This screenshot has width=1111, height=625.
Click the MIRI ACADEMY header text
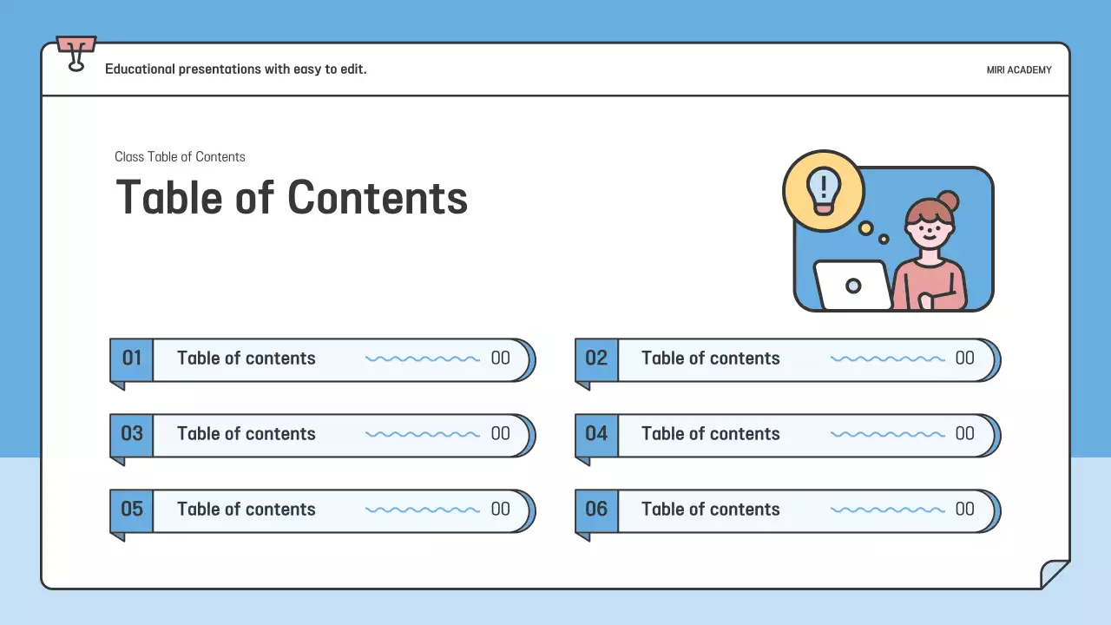click(1019, 70)
